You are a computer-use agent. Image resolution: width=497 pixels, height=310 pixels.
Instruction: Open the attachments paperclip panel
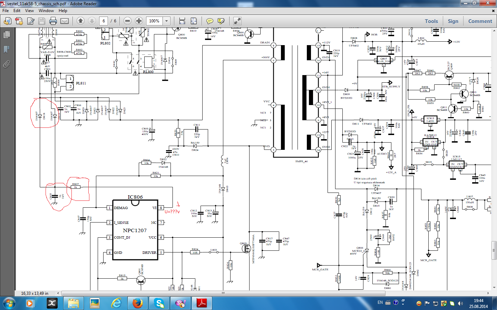(6, 64)
